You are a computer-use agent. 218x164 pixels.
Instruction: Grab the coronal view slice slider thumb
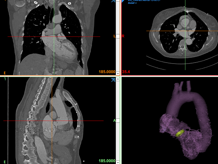coord(118,36)
